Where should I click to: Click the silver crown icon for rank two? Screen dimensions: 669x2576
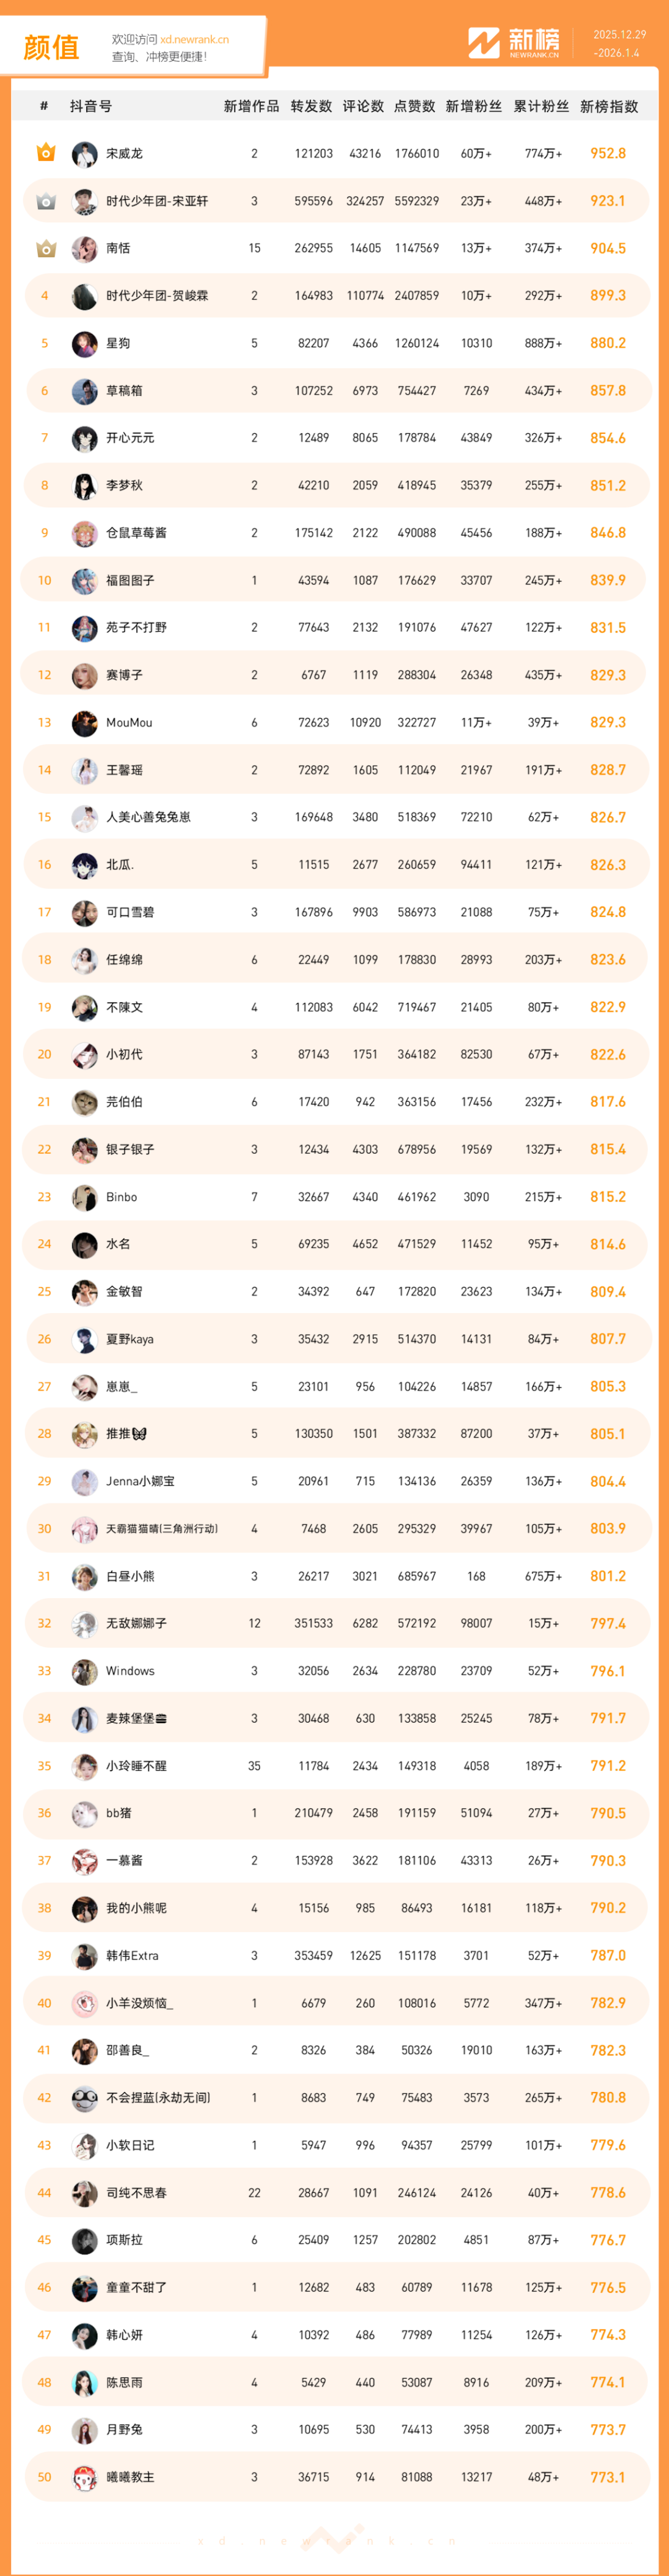(45, 201)
